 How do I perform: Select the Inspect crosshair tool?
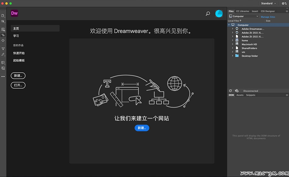[x=3, y=40]
